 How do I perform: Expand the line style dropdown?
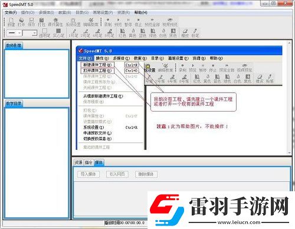coord(19,33)
